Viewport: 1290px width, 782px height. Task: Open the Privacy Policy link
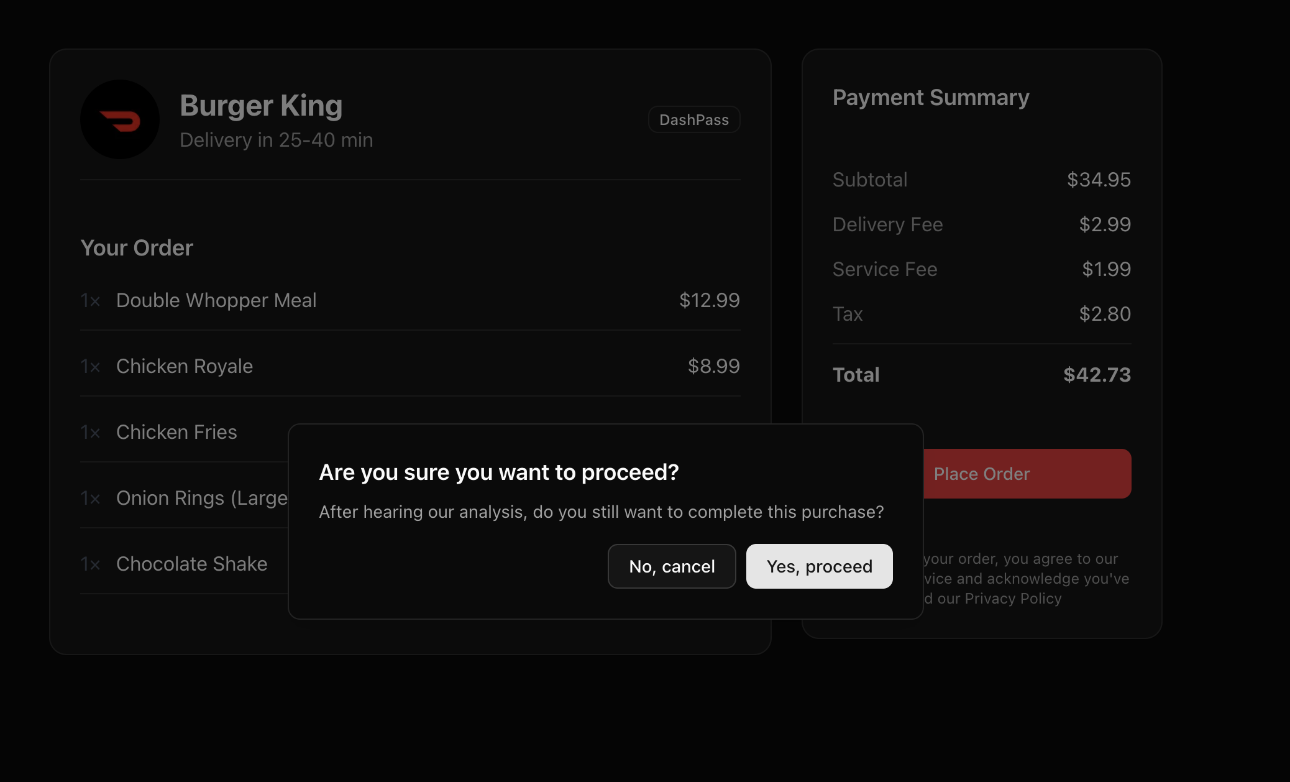pyautogui.click(x=1013, y=599)
